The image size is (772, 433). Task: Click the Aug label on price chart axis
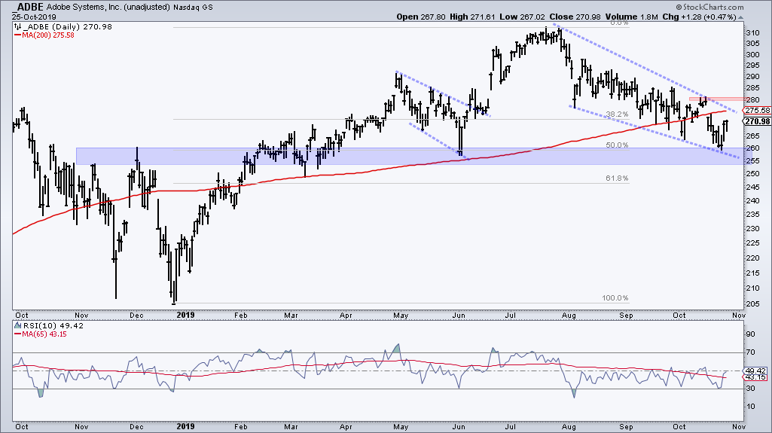click(x=569, y=315)
